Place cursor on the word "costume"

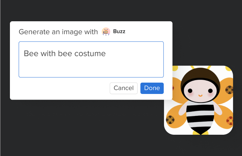click(x=90, y=54)
